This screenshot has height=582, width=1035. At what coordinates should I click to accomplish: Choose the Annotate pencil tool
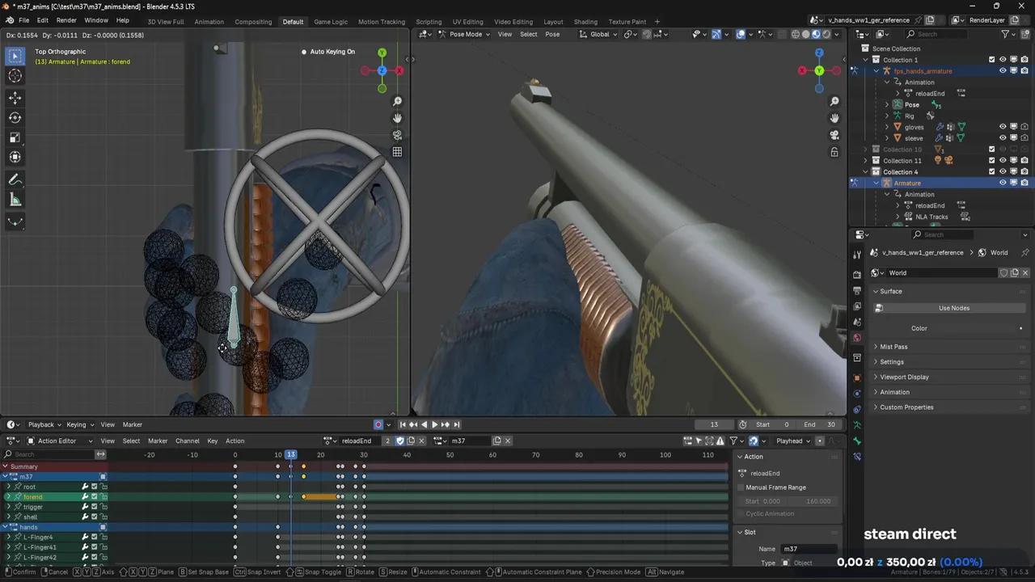tap(15, 179)
